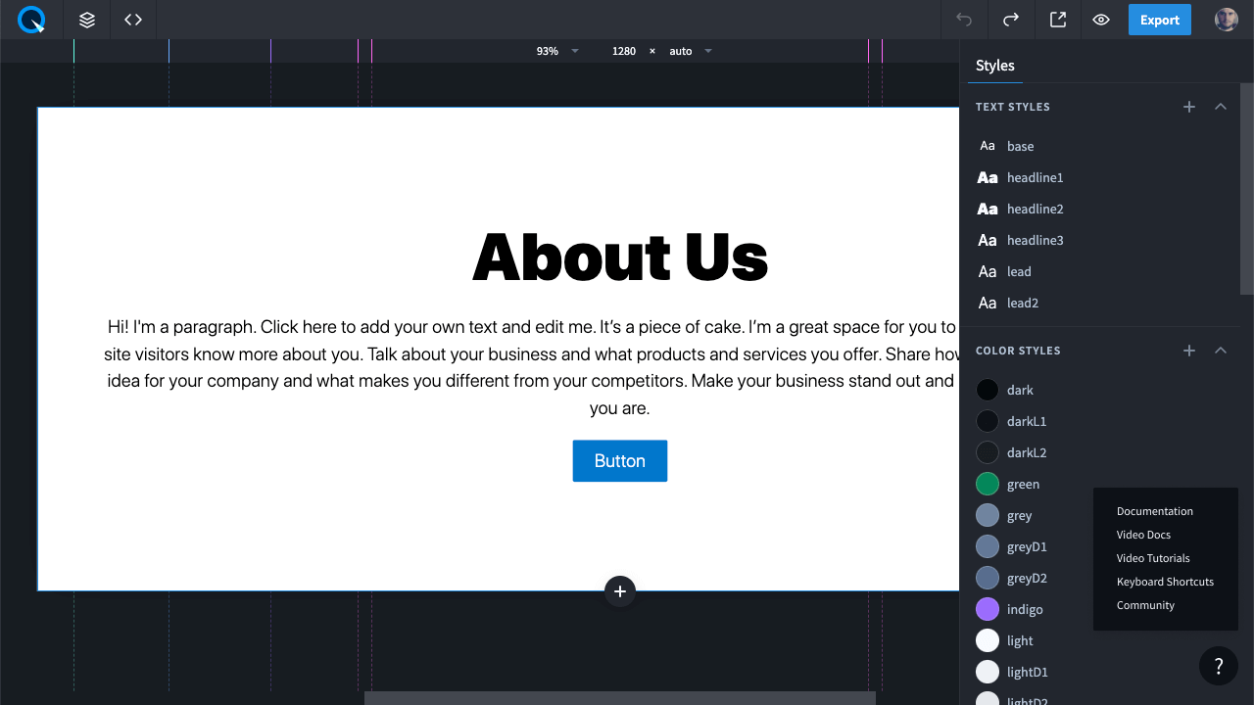Click the help question mark button

(x=1219, y=667)
